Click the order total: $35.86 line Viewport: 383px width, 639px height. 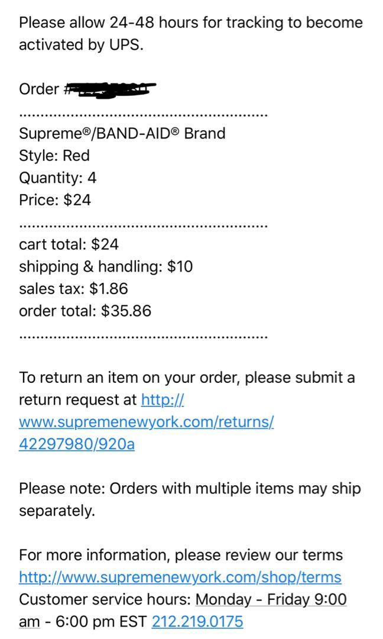(85, 311)
